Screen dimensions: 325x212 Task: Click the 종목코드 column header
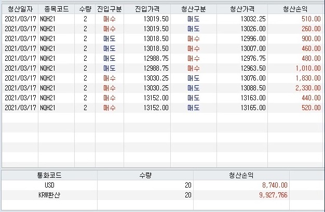56,9
